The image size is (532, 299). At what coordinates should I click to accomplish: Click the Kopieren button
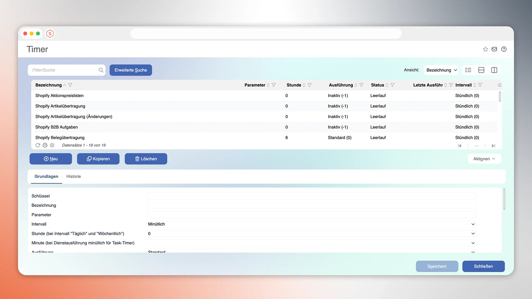click(98, 159)
